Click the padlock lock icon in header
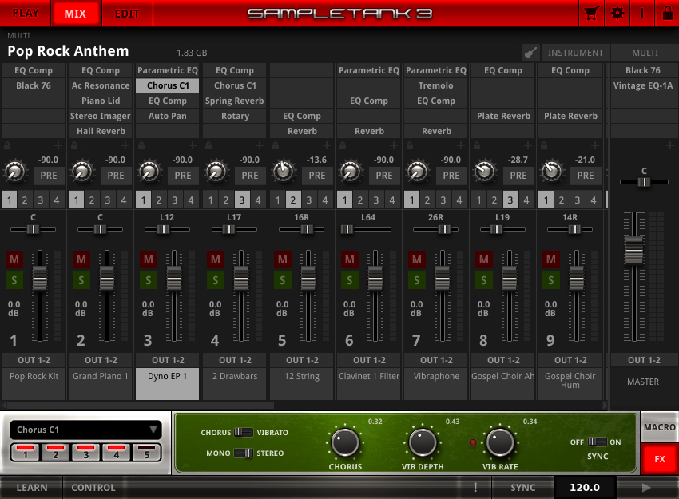679x499 pixels. click(667, 14)
